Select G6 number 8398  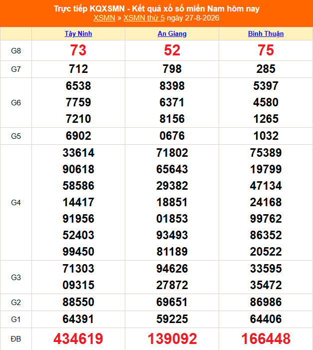[x=172, y=86]
